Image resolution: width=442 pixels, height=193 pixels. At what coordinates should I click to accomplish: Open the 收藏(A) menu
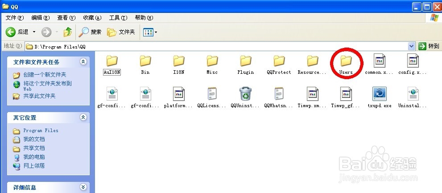tap(92, 18)
